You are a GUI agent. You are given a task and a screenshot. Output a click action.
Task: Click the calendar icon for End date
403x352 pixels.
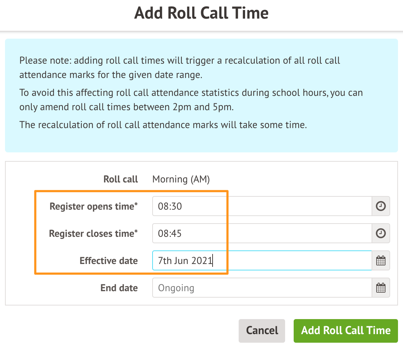tap(381, 288)
